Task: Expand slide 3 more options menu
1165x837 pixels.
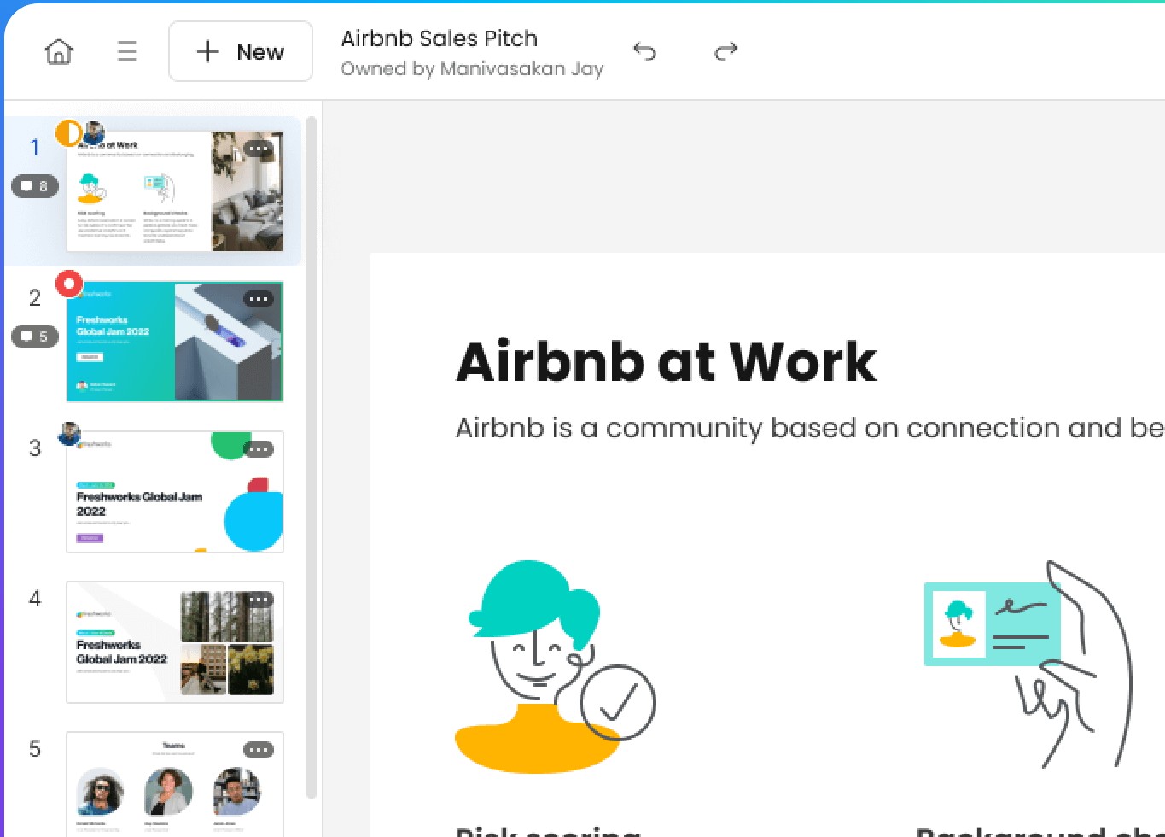Action: click(x=259, y=449)
